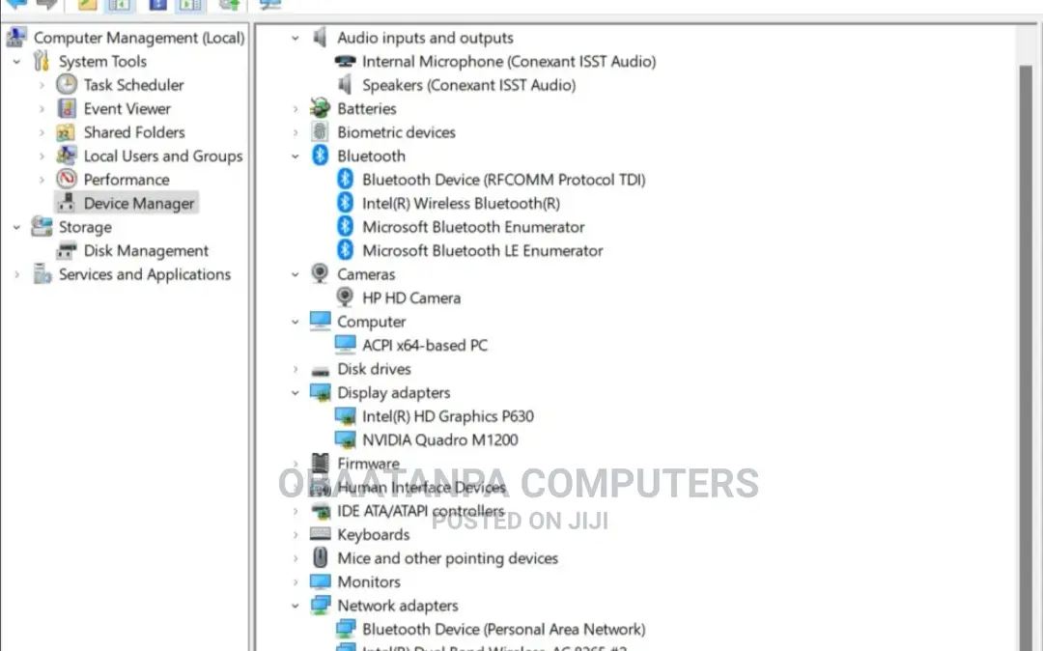Expand the Keyboards category

296,535
